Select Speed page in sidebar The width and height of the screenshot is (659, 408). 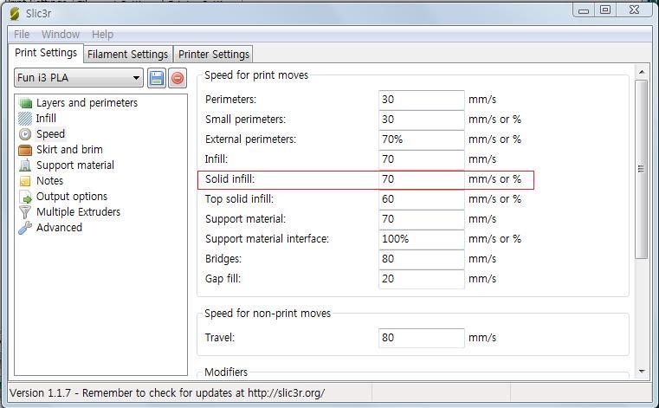pyautogui.click(x=50, y=134)
